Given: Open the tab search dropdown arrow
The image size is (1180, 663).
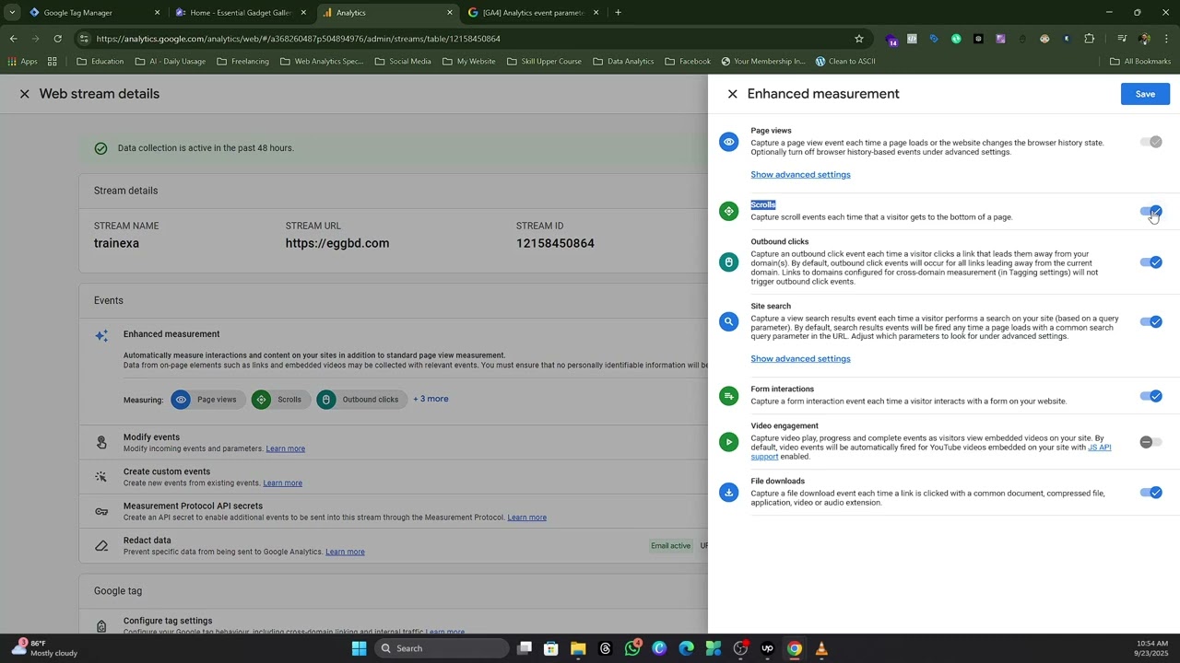Looking at the screenshot, I should [x=12, y=13].
